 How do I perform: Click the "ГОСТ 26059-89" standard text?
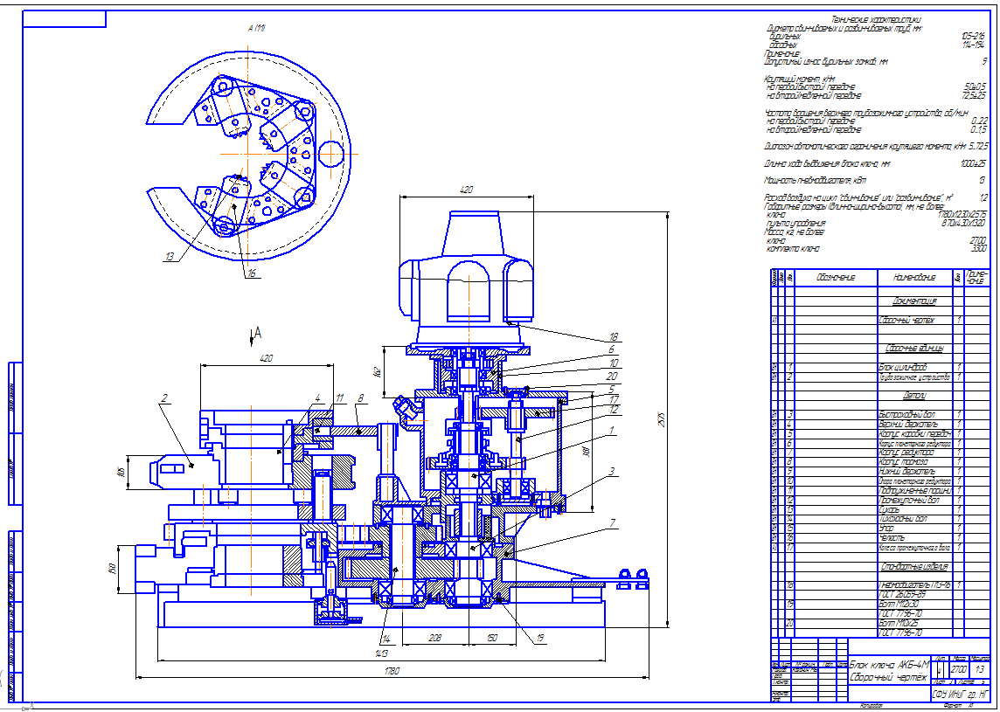pos(900,595)
